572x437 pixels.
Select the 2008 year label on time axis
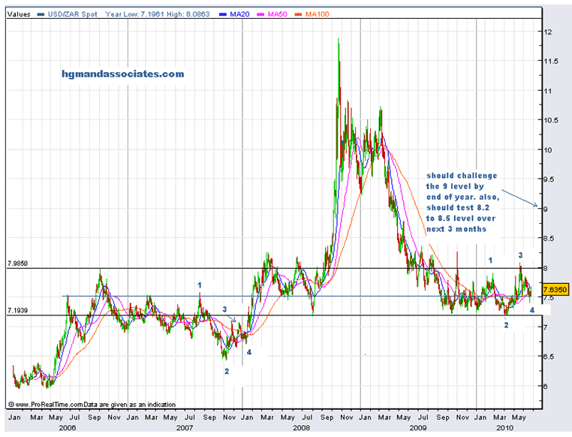coord(301,426)
